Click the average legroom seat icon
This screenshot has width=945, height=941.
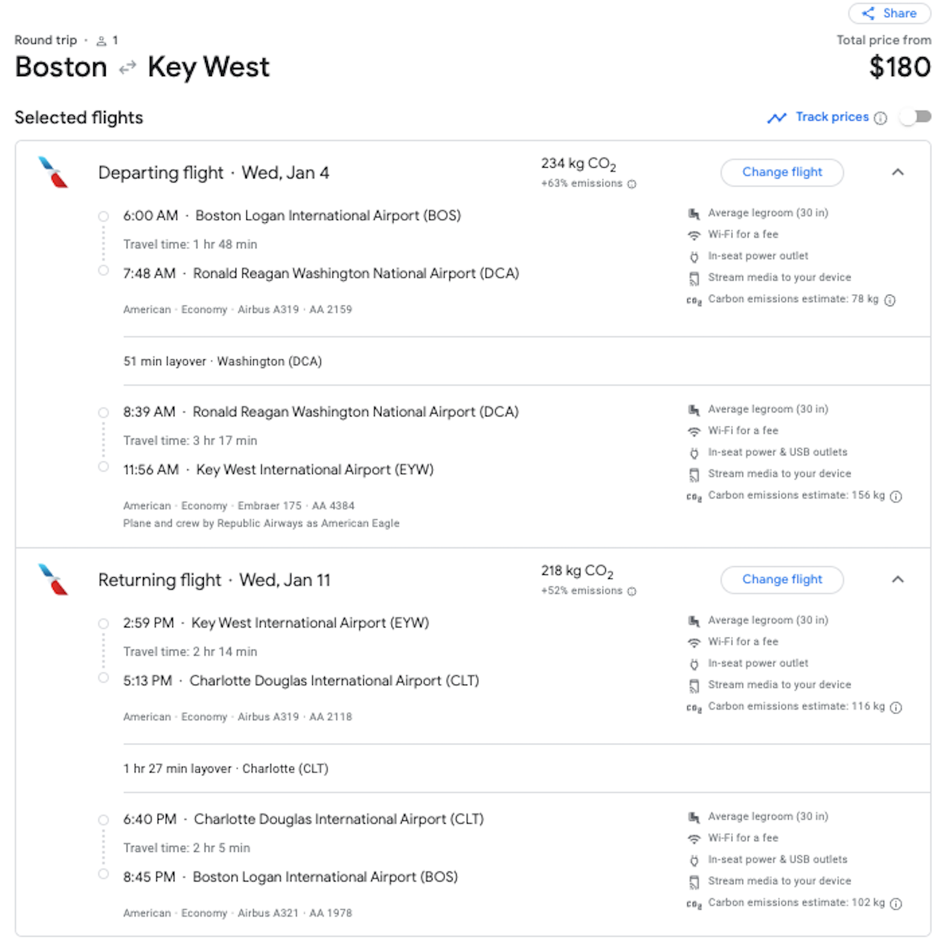point(693,213)
